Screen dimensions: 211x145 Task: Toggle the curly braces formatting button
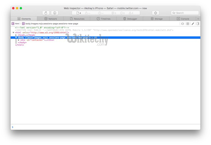tap(182, 24)
